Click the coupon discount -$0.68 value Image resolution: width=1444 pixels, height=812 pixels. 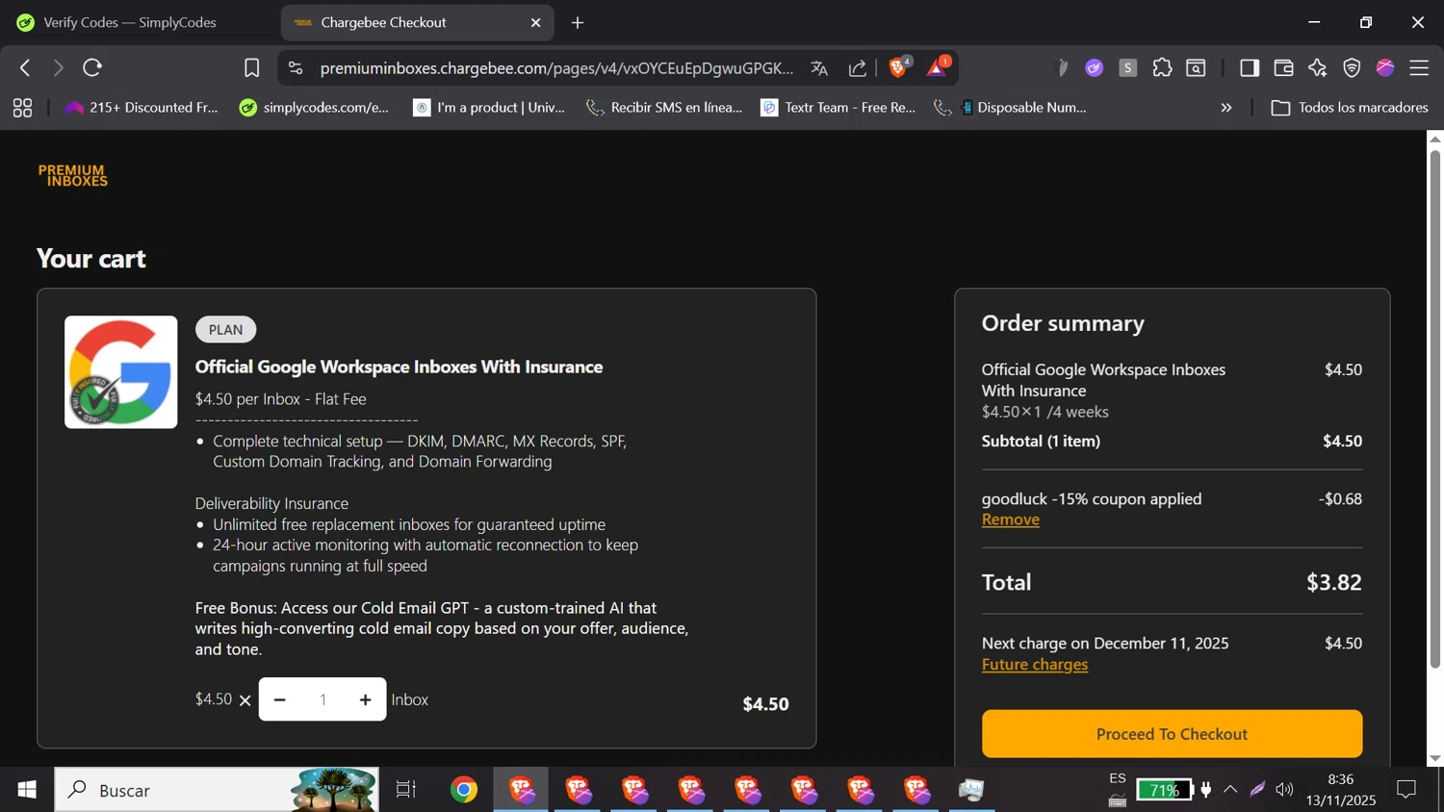click(x=1340, y=498)
